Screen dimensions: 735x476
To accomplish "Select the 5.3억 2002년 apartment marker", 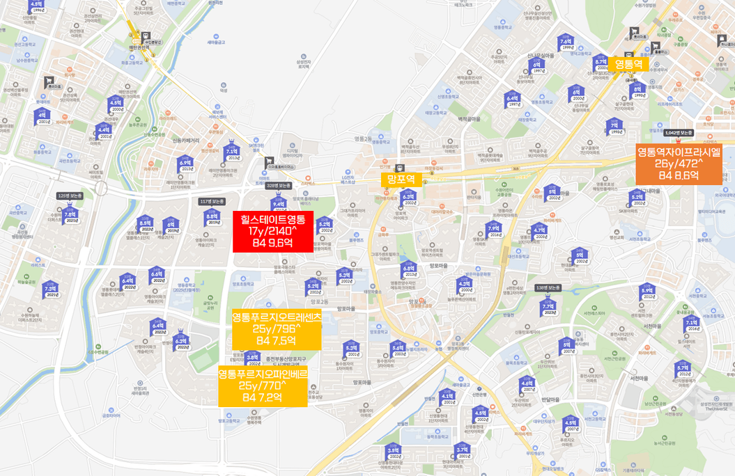I will [x=346, y=277].
